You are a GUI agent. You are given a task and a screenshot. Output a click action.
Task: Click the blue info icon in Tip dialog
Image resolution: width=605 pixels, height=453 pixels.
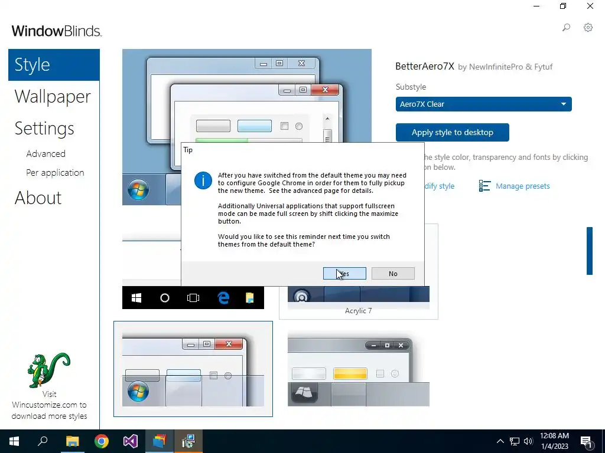pos(203,180)
